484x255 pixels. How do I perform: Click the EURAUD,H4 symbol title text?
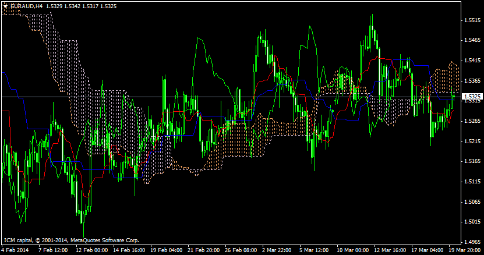pos(26,6)
